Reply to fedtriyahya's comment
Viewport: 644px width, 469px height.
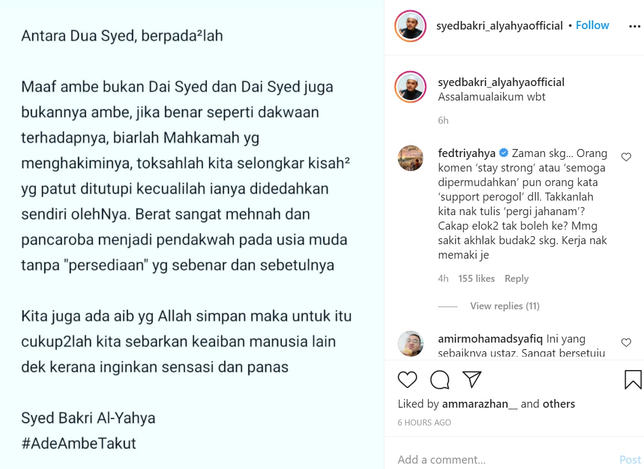(x=516, y=279)
